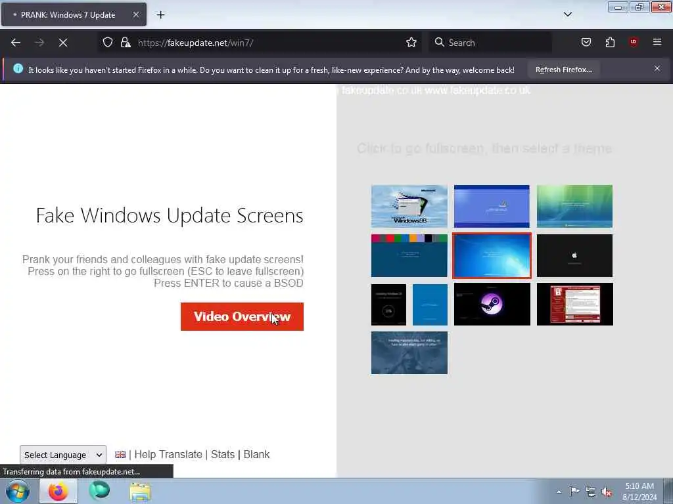Click the Video Overview button
This screenshot has height=504, width=673.
tap(242, 317)
